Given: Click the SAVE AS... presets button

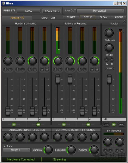Looking at the screenshot, I should (x=51, y=11).
